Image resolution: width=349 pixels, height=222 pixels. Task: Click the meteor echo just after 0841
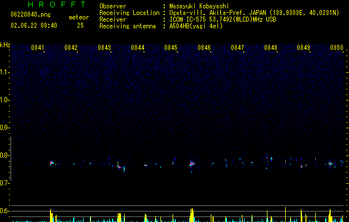(x=52, y=163)
